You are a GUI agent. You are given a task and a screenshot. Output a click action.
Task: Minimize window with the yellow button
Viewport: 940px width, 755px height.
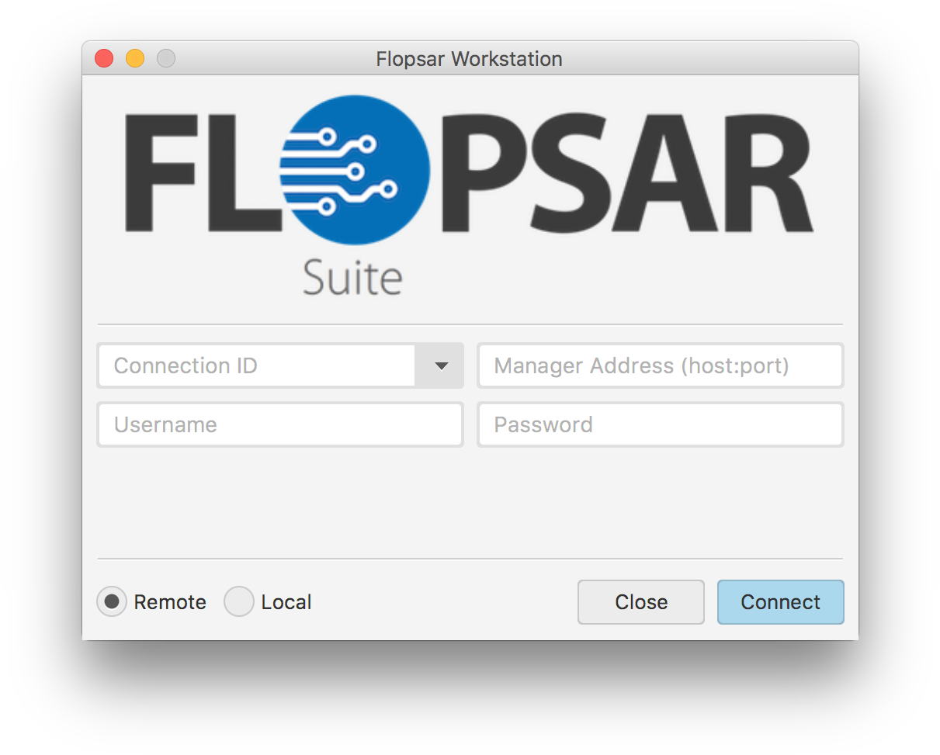pos(135,58)
